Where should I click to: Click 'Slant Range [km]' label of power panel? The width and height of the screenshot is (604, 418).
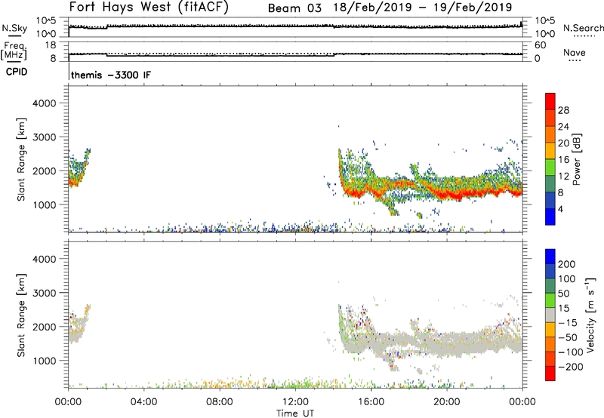(x=20, y=159)
